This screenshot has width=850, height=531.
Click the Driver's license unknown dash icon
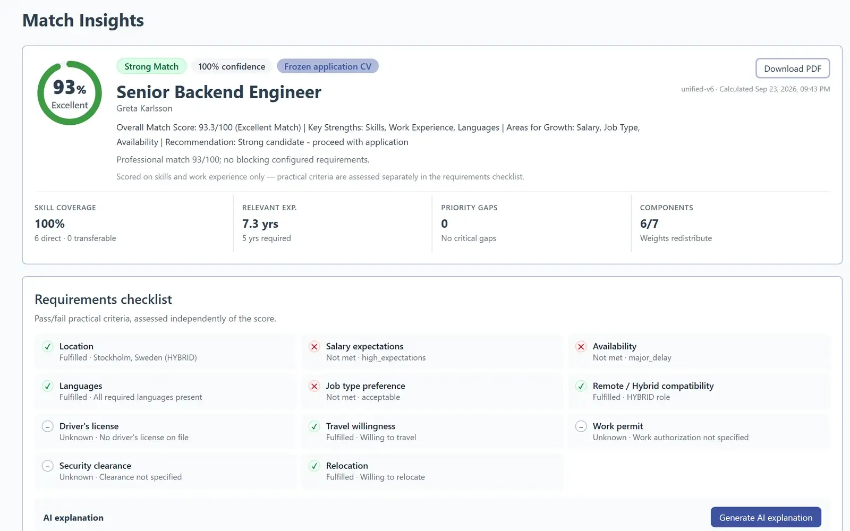pyautogui.click(x=48, y=426)
